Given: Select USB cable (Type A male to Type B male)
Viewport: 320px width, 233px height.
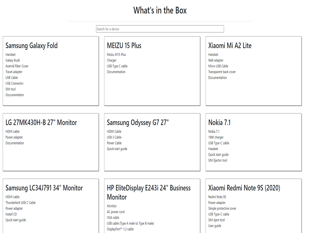Looking at the screenshot, I should 130,224.
